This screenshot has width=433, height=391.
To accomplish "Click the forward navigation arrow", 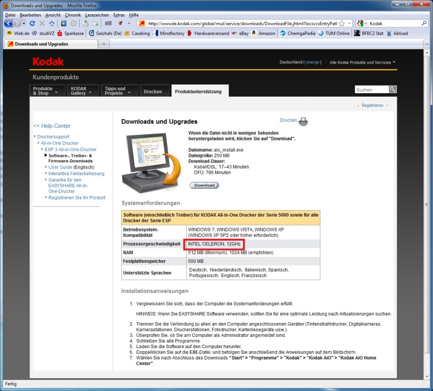I will coord(17,23).
